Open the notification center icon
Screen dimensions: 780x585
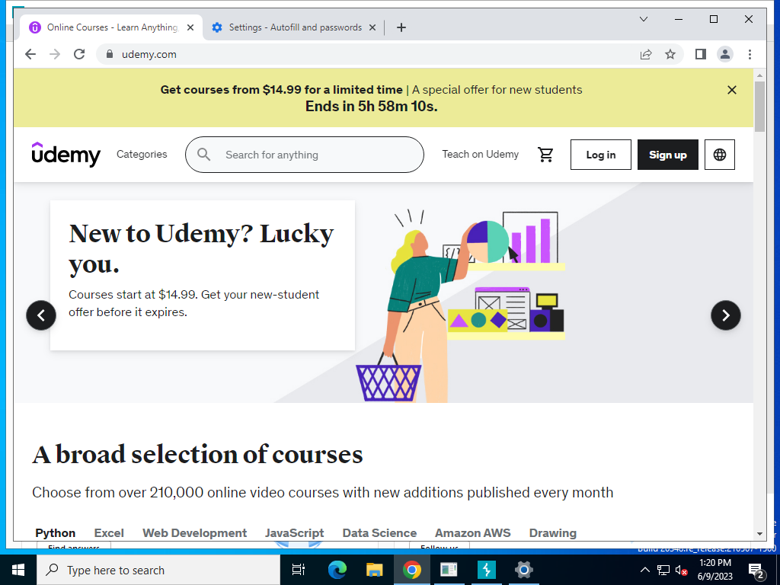pyautogui.click(x=756, y=571)
